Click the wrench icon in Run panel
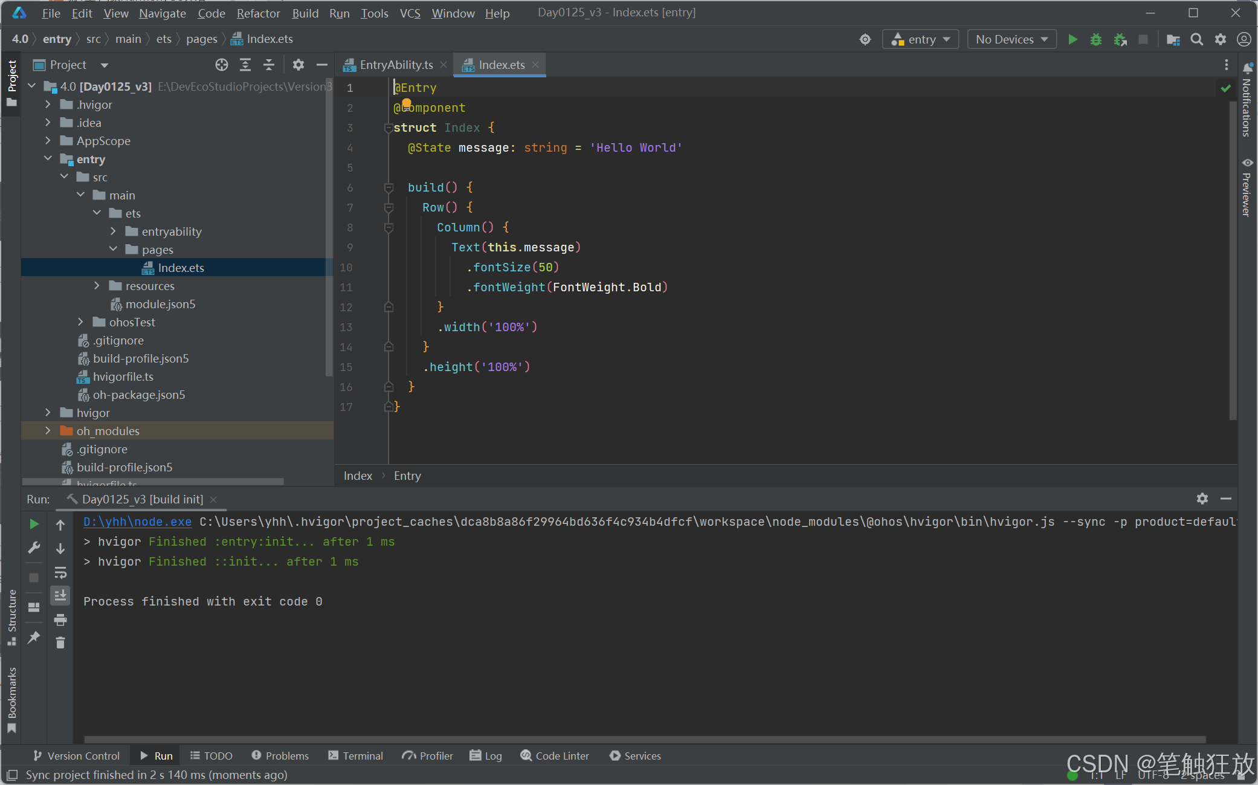1258x785 pixels. (34, 548)
